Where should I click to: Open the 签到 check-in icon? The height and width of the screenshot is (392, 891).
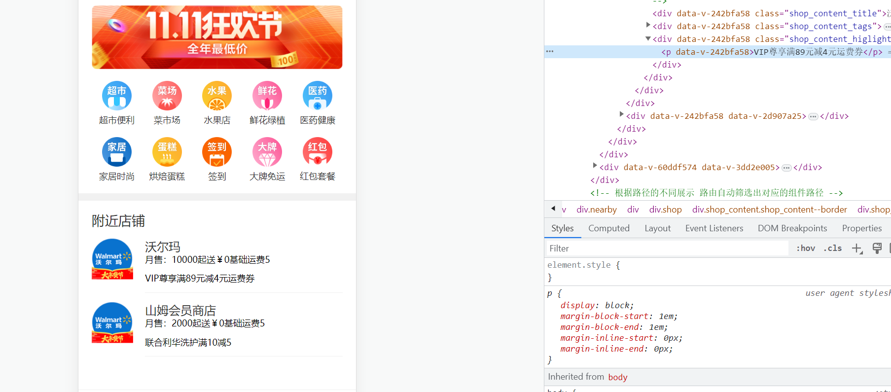(x=217, y=152)
